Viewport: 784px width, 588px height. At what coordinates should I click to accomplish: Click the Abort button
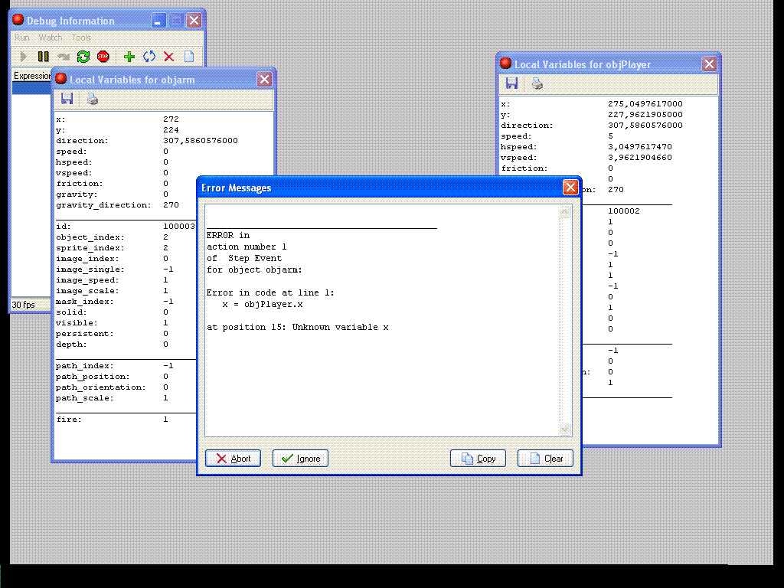coord(234,459)
